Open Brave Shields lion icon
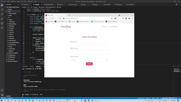This screenshot has height=102, width=181. pos(112,18)
